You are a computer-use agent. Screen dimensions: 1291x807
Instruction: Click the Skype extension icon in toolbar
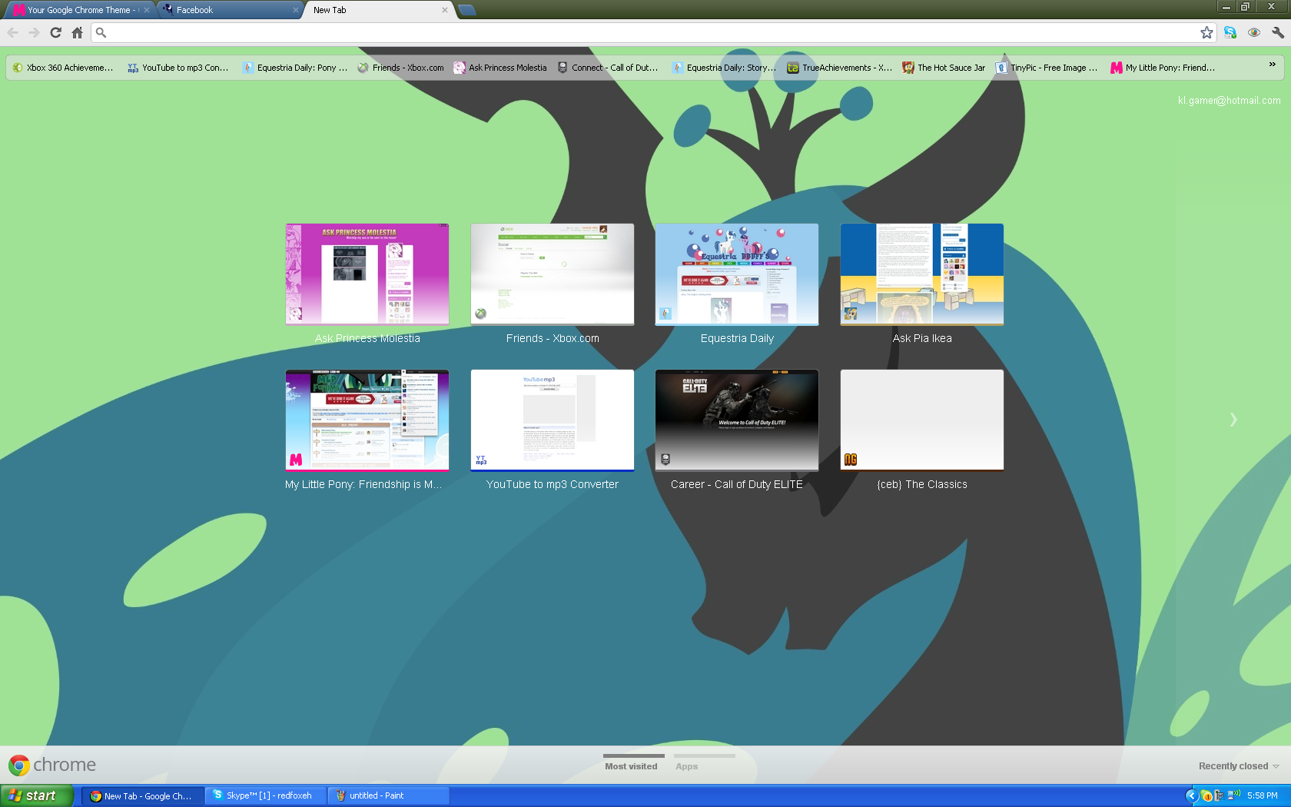pos(1230,32)
